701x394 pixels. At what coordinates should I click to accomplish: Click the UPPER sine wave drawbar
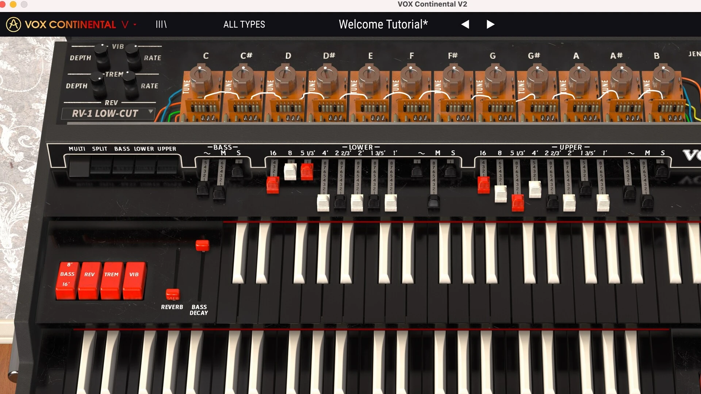(630, 193)
